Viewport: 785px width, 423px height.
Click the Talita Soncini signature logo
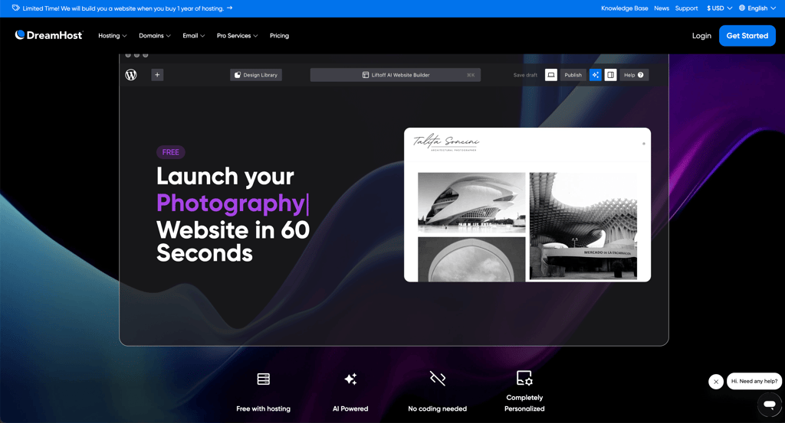[445, 142]
